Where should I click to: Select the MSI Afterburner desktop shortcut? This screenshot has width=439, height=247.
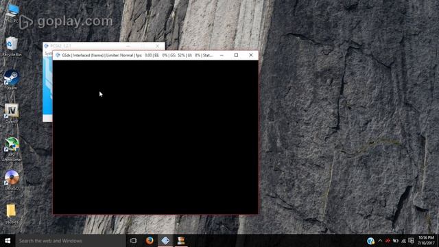12,149
